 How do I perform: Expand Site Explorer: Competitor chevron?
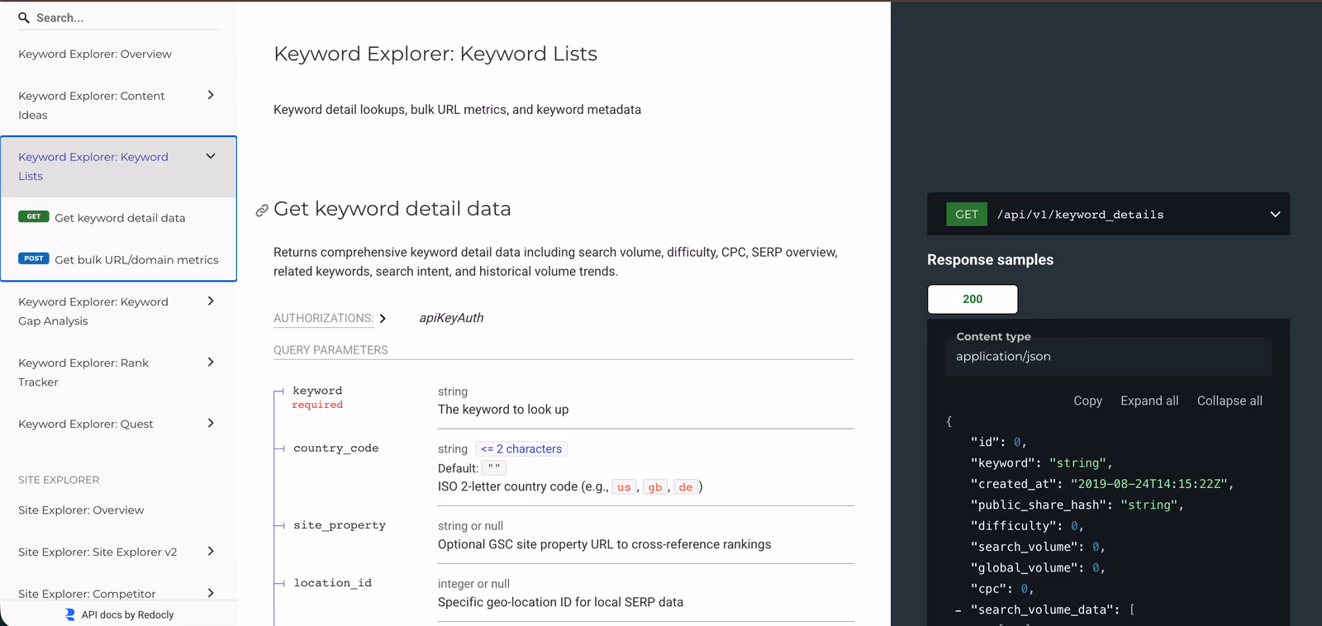point(211,592)
